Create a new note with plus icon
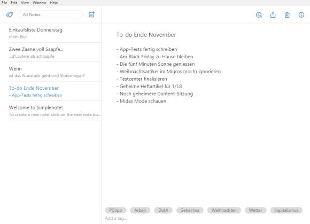310x224 pixels. 91,14
